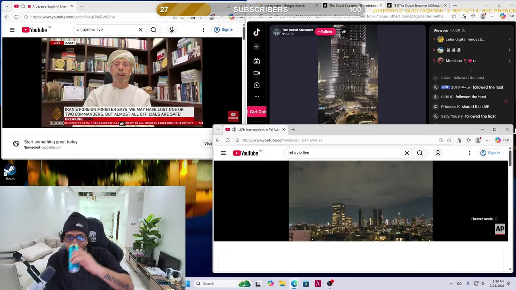Screen dimensions: 516x290
Task: Select 'LIVE: Interceptions in Tel Aviv' tab
Action: 255,130
